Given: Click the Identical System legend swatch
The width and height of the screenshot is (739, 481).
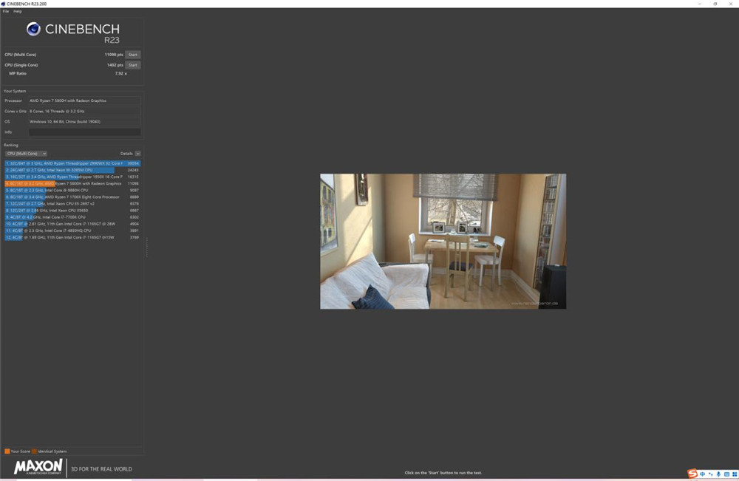Looking at the screenshot, I should pyautogui.click(x=35, y=451).
